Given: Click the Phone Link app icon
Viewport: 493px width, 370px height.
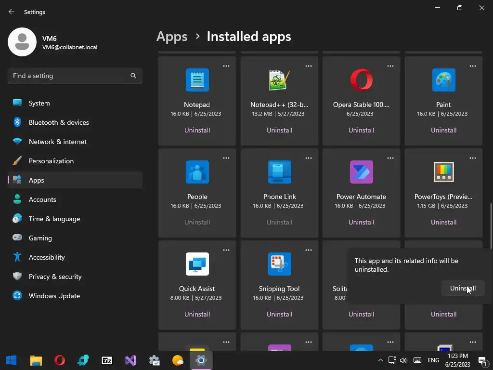Looking at the screenshot, I should coord(280,172).
